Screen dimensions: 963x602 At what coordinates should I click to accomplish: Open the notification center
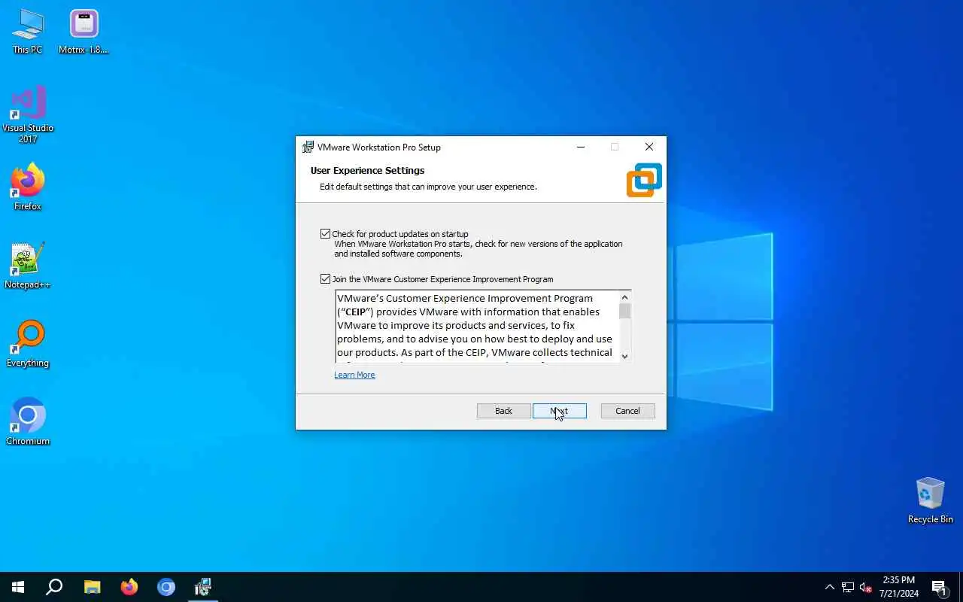pos(940,587)
